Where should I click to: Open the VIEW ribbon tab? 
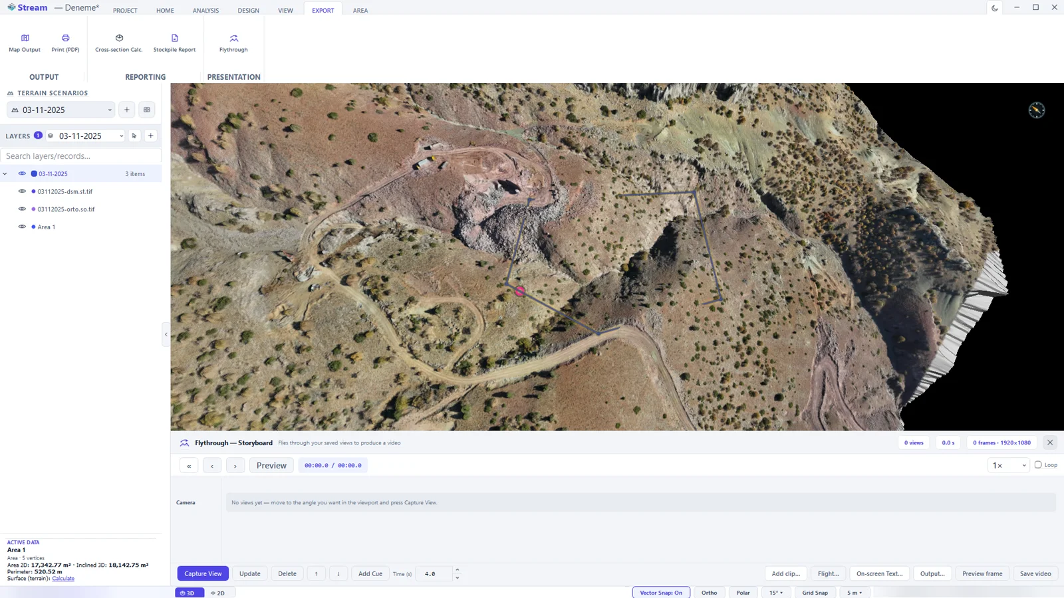tap(285, 10)
